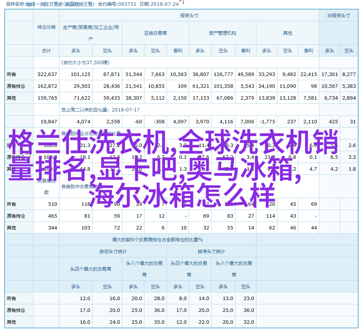
Task: Click the value 10,563
Action: [178, 74]
